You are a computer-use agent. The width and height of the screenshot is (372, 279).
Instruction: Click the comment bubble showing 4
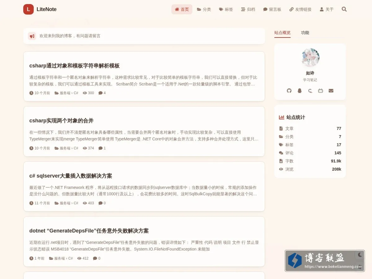pyautogui.click(x=102, y=93)
